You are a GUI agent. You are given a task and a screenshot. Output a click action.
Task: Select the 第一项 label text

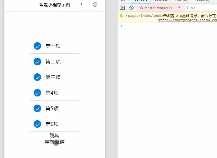pyautogui.click(x=53, y=46)
